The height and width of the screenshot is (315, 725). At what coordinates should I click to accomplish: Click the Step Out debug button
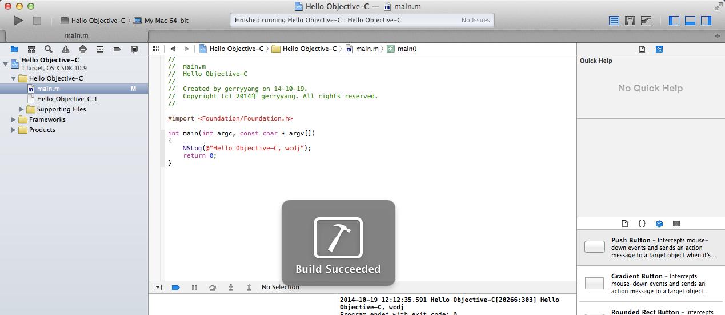click(249, 288)
